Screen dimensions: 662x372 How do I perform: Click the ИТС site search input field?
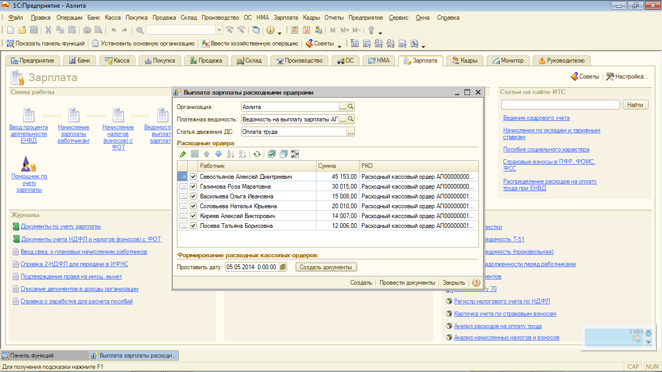click(560, 105)
